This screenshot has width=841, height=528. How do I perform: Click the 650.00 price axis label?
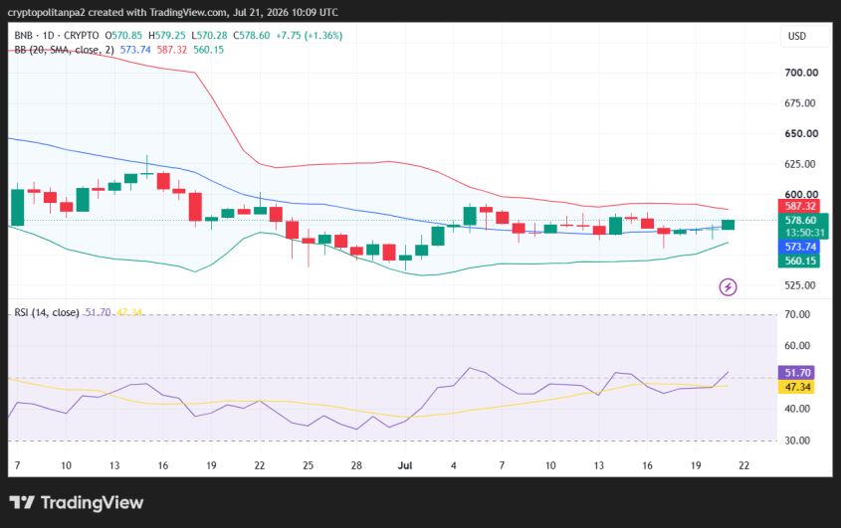801,133
